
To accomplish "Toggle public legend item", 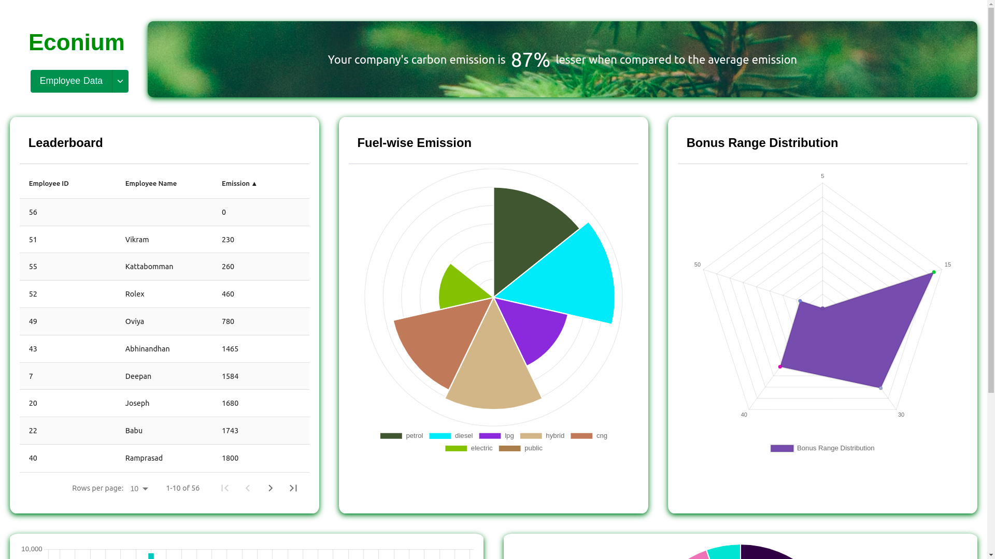I will [520, 448].
